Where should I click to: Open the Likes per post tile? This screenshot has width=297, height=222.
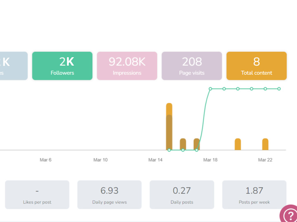click(37, 194)
